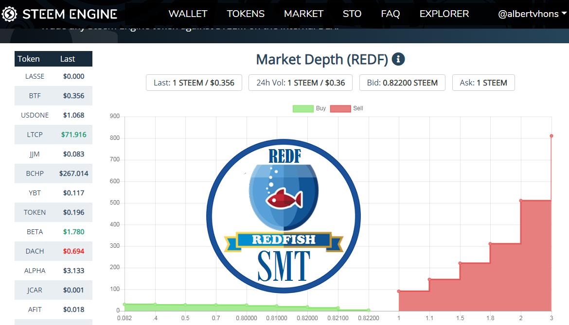Click the Last: 1 STEEM / $0.356 box

point(194,83)
